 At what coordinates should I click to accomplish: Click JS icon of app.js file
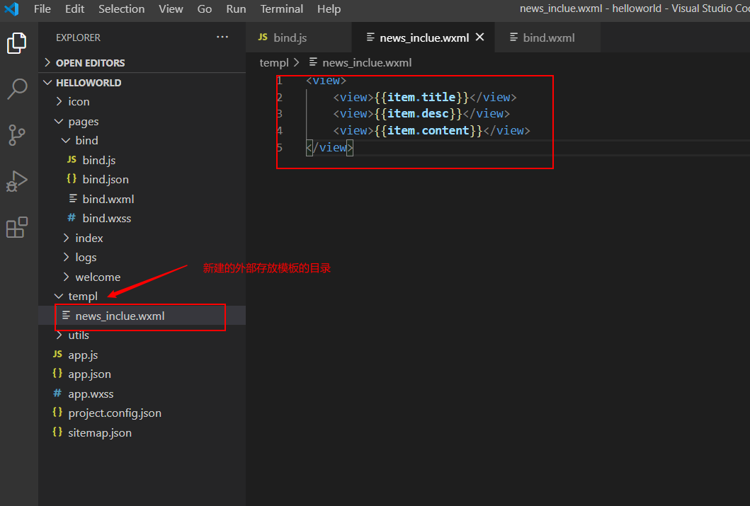click(57, 354)
